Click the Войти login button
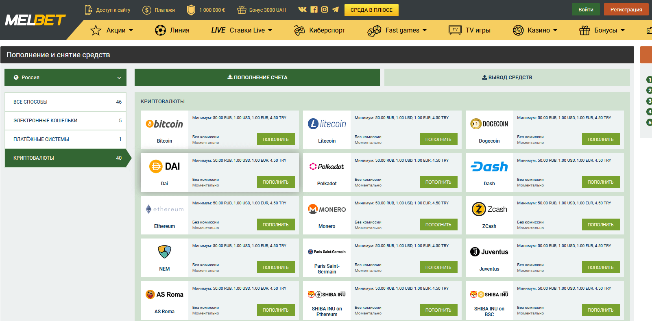652x321 pixels. (x=586, y=9)
